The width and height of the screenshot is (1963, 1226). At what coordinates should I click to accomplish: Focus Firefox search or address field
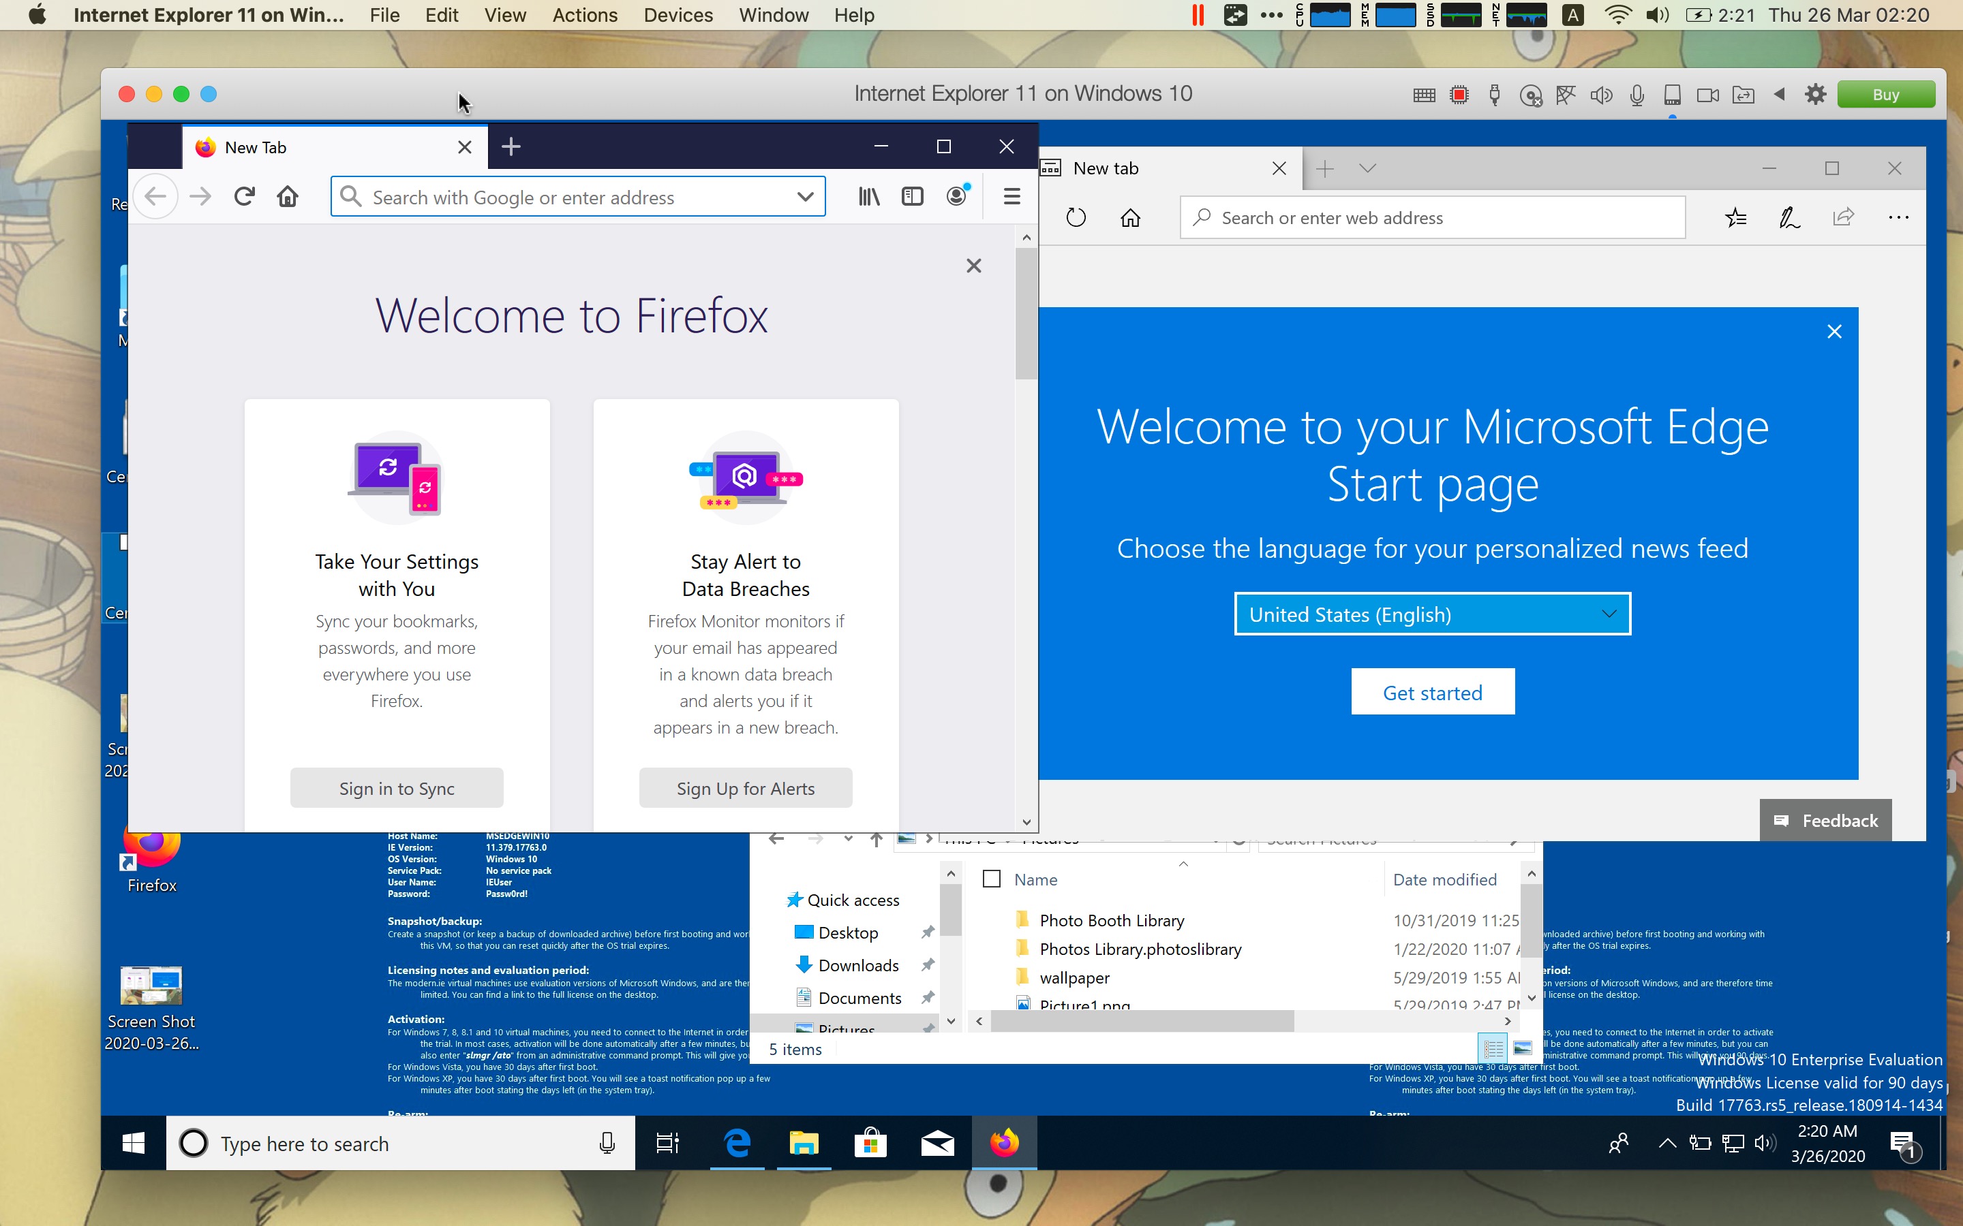[577, 196]
